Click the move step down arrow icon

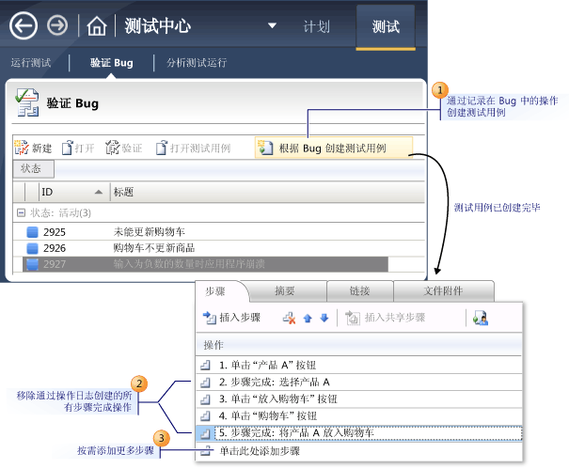324,318
